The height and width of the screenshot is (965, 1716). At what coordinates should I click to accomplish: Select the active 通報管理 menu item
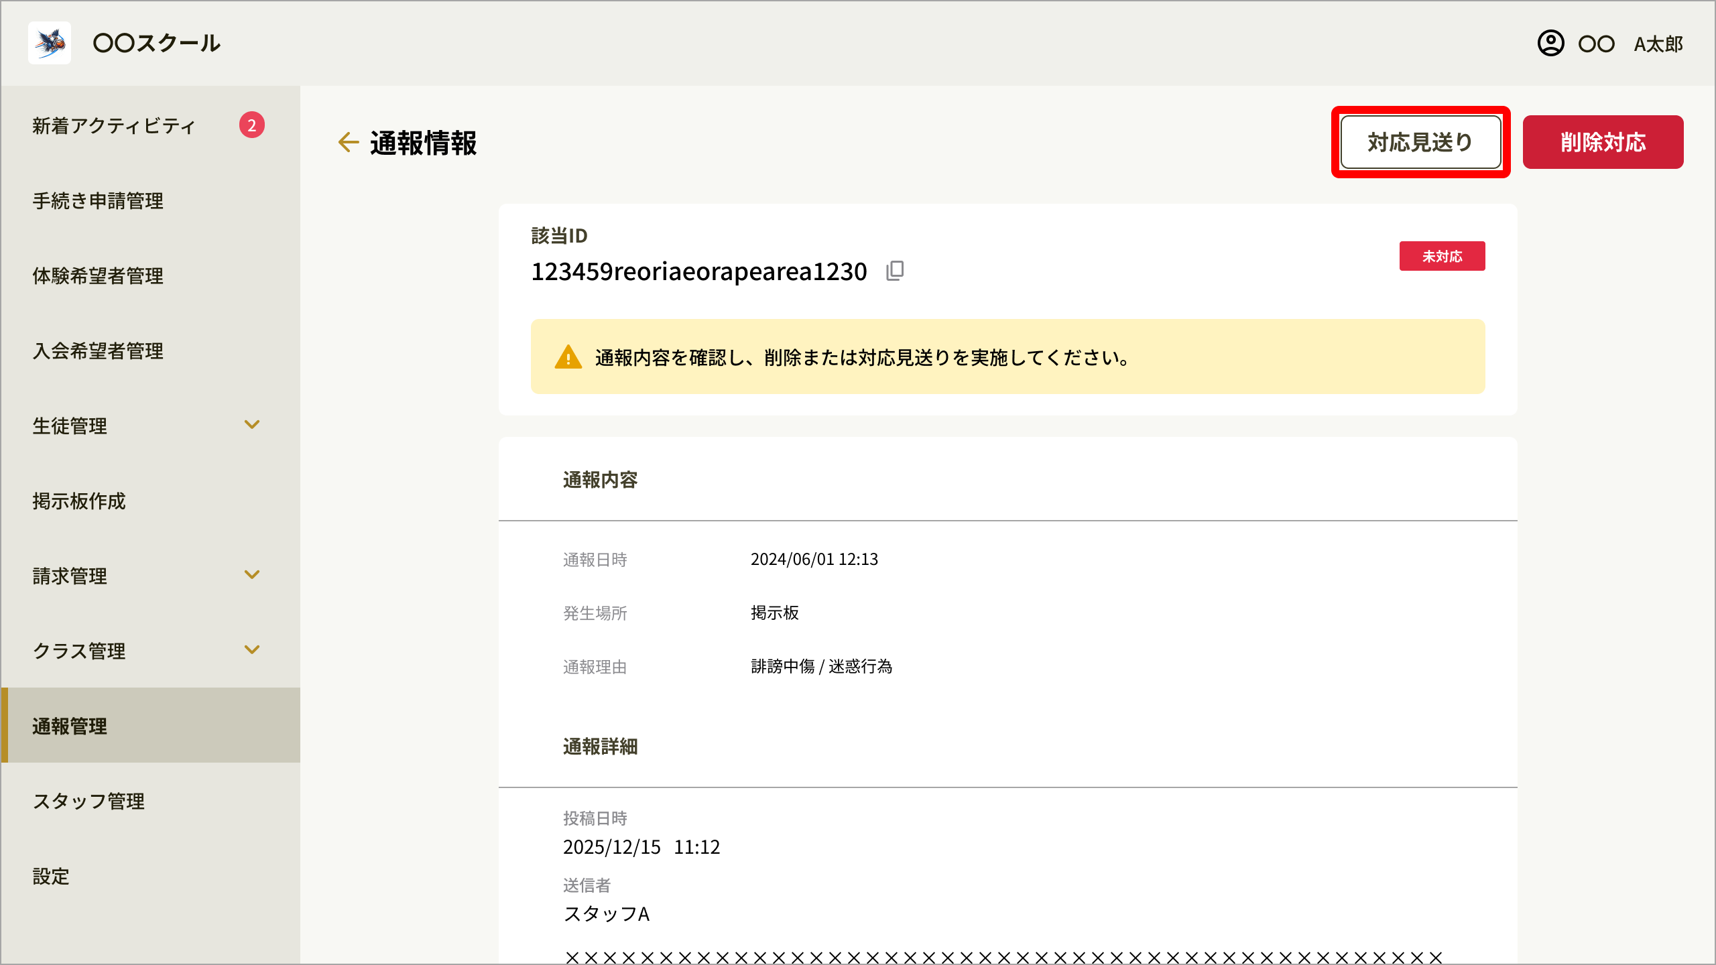tap(150, 725)
